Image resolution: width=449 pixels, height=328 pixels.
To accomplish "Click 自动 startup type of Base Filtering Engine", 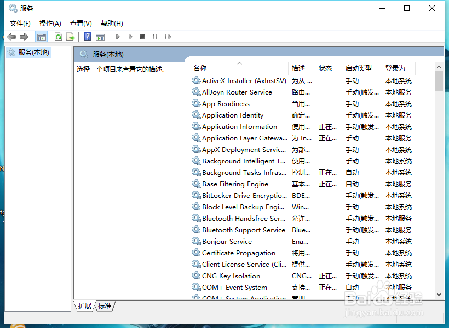I will pyautogui.click(x=352, y=184).
